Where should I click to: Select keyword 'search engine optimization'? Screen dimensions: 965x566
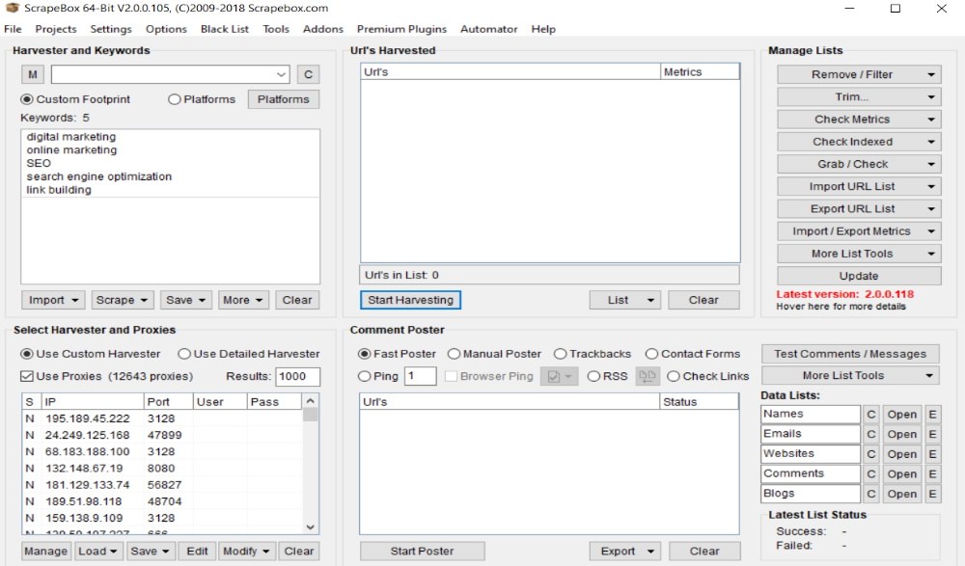pyautogui.click(x=99, y=176)
